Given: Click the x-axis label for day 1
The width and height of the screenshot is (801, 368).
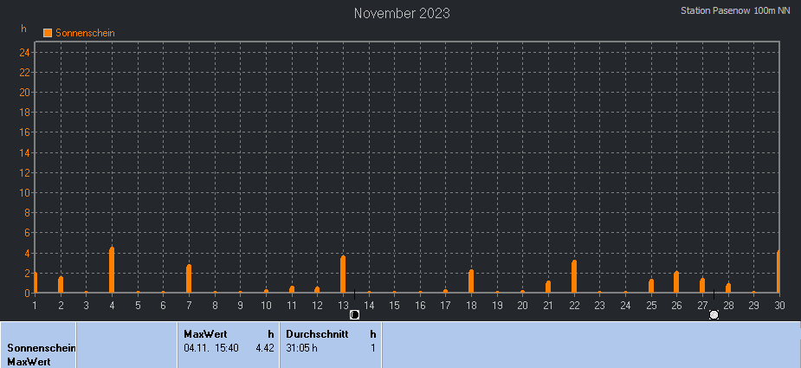Looking at the screenshot, I should click(x=35, y=305).
